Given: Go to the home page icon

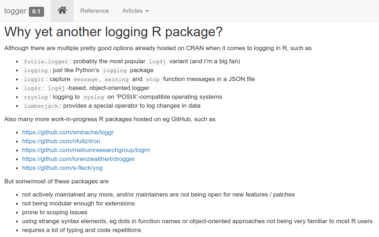Looking at the screenshot, I should [62, 10].
